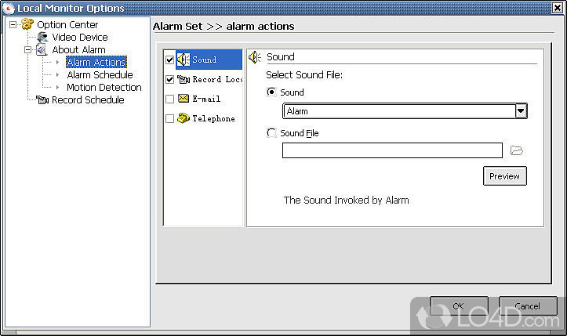This screenshot has width=567, height=336.
Task: Click the Record Schedule camcorder icon
Action: pos(42,99)
